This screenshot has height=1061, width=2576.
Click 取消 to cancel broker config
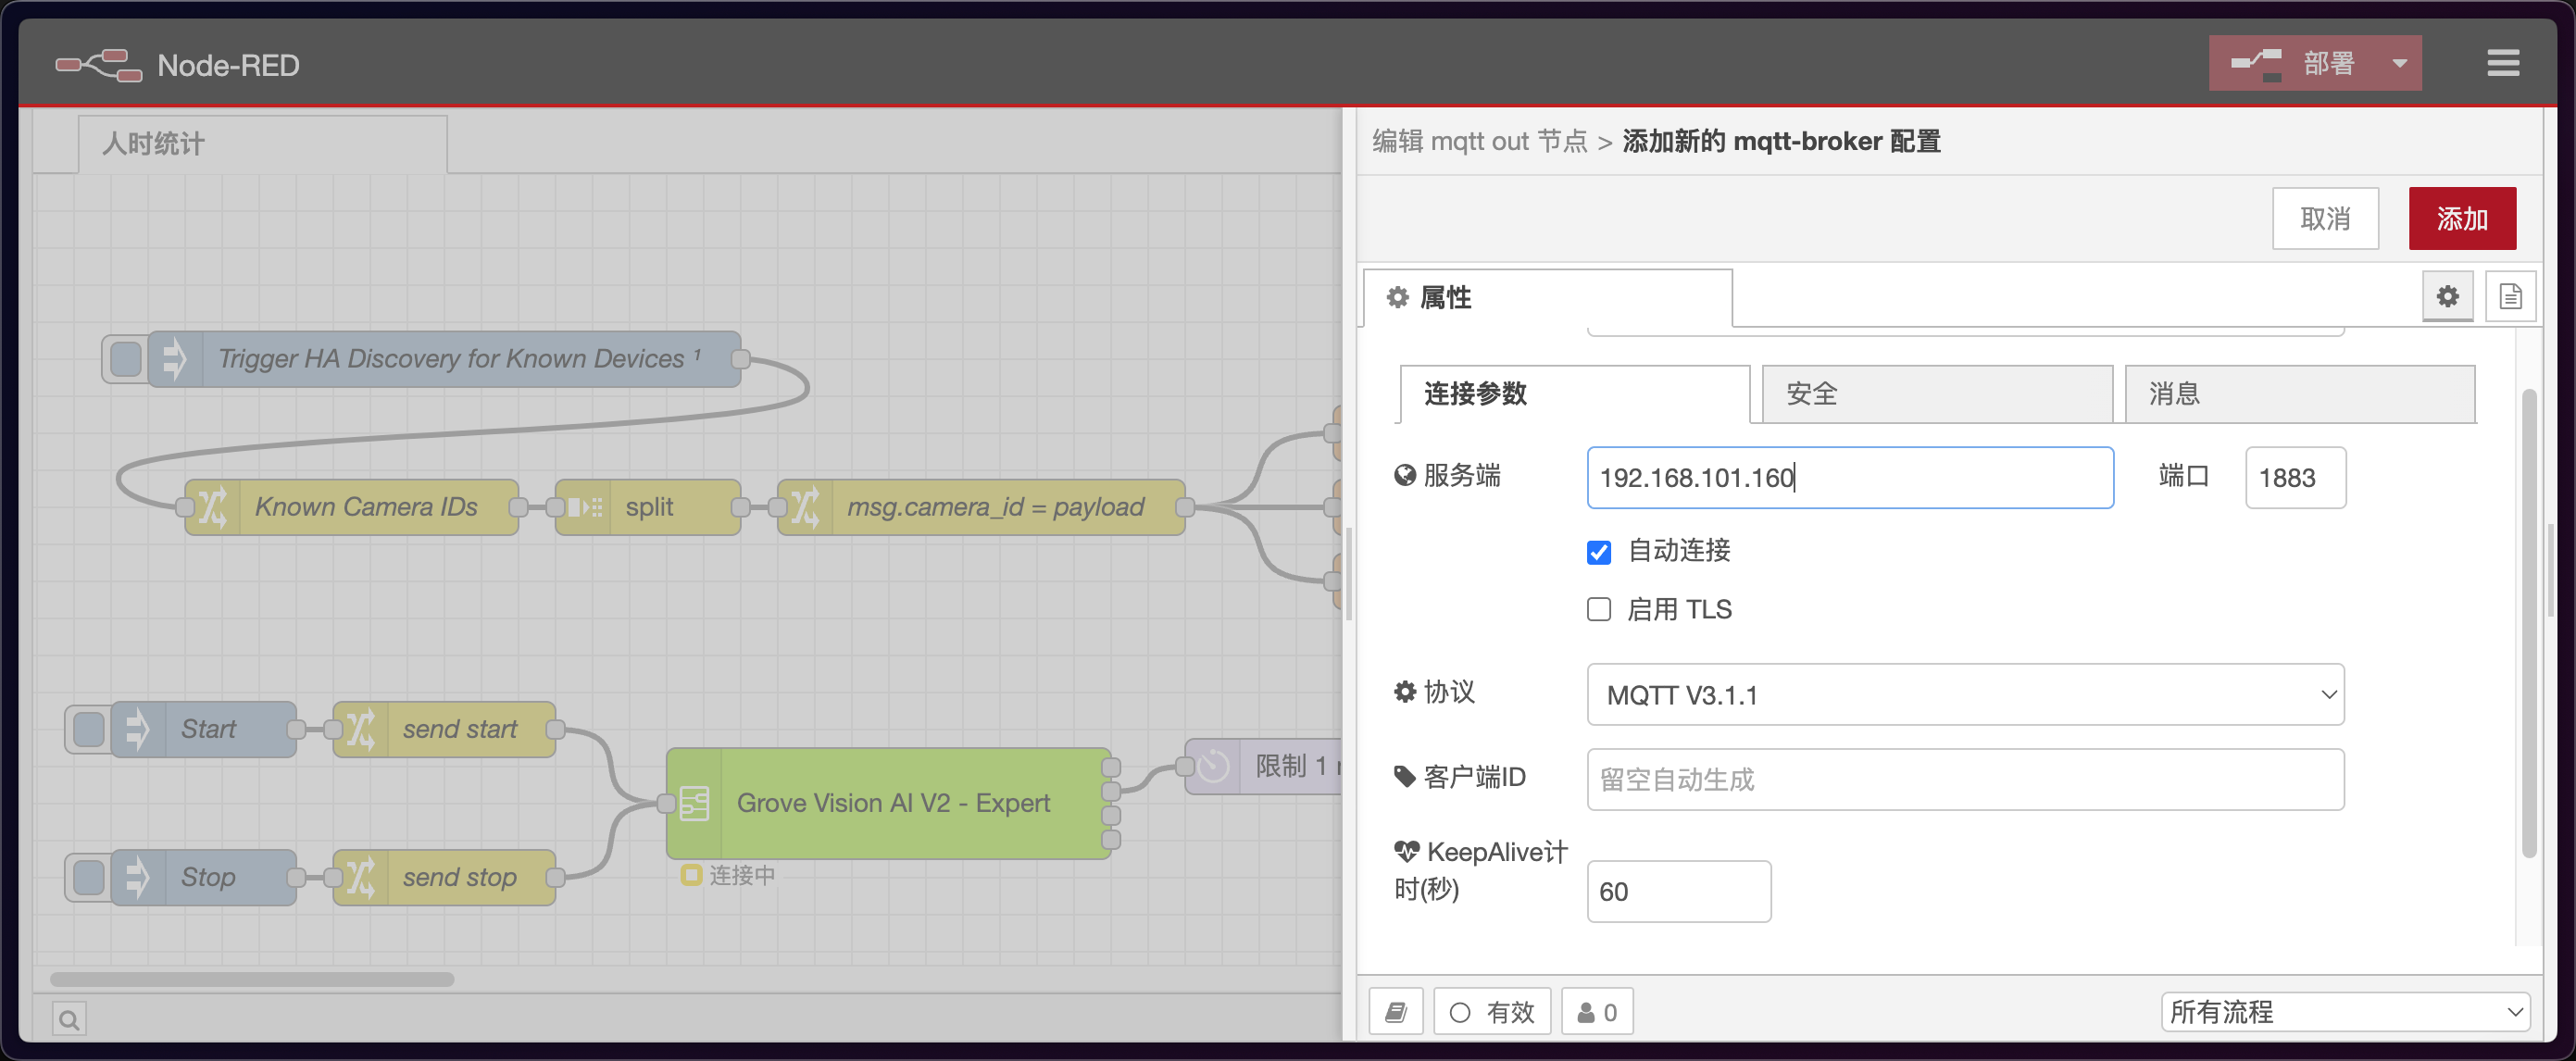click(2325, 218)
